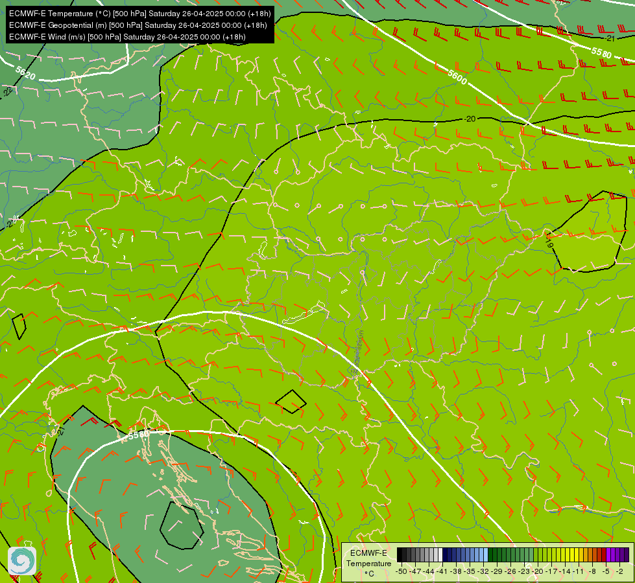Click the 'ECMWF-E' legend title
The image size is (635, 583).
click(x=368, y=553)
